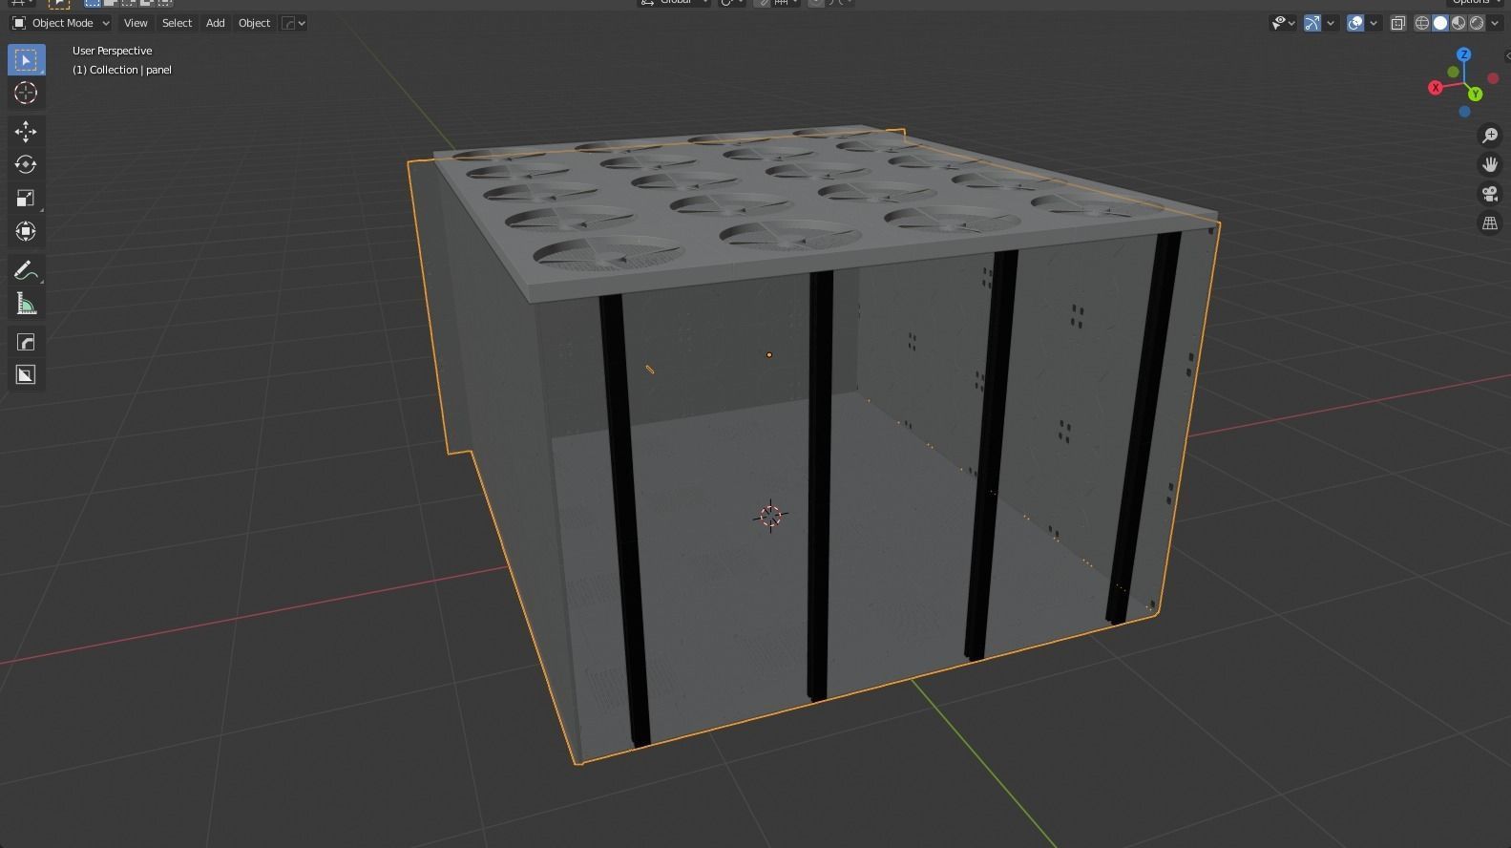Select the diagonal-split square tool icon
Image resolution: width=1511 pixels, height=848 pixels.
(26, 374)
